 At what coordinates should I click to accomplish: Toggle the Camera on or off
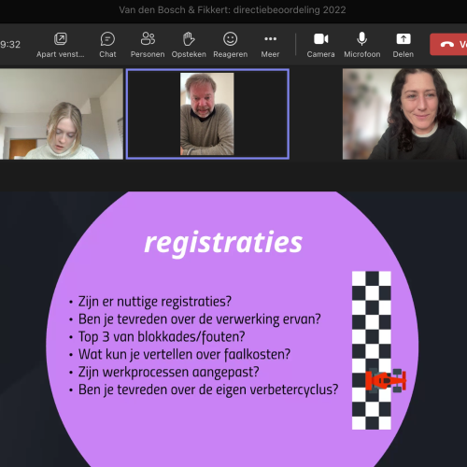tap(320, 45)
